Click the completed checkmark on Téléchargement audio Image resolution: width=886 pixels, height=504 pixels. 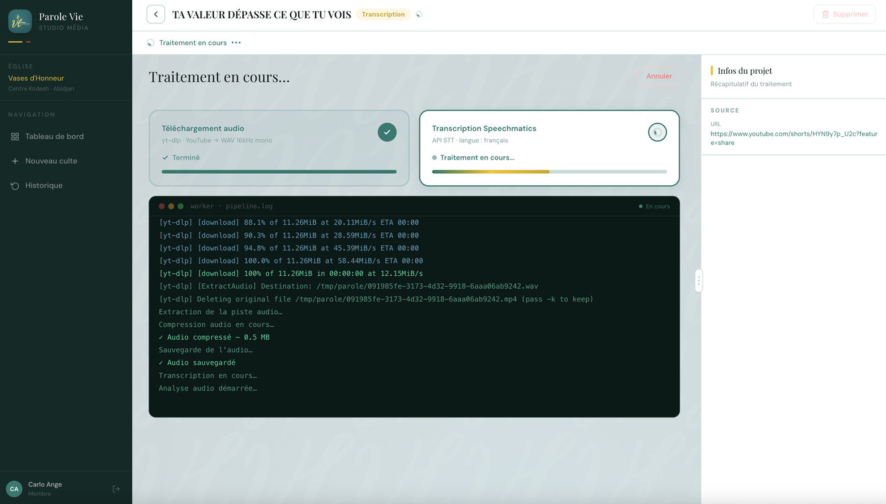387,132
